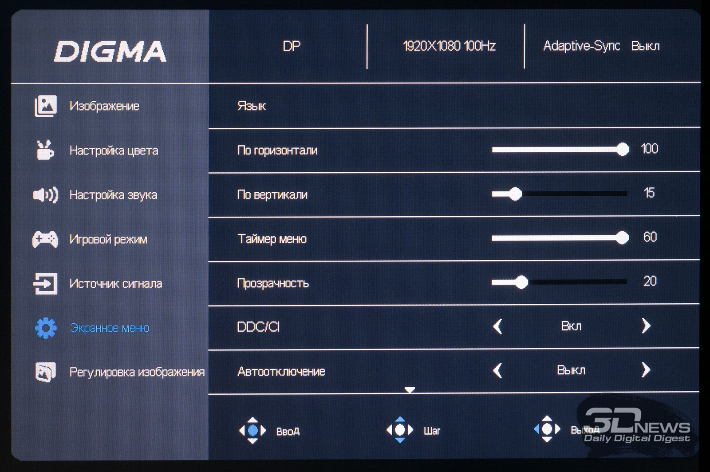
Task: Click the value 100 for По горизонтали
Action: (649, 149)
